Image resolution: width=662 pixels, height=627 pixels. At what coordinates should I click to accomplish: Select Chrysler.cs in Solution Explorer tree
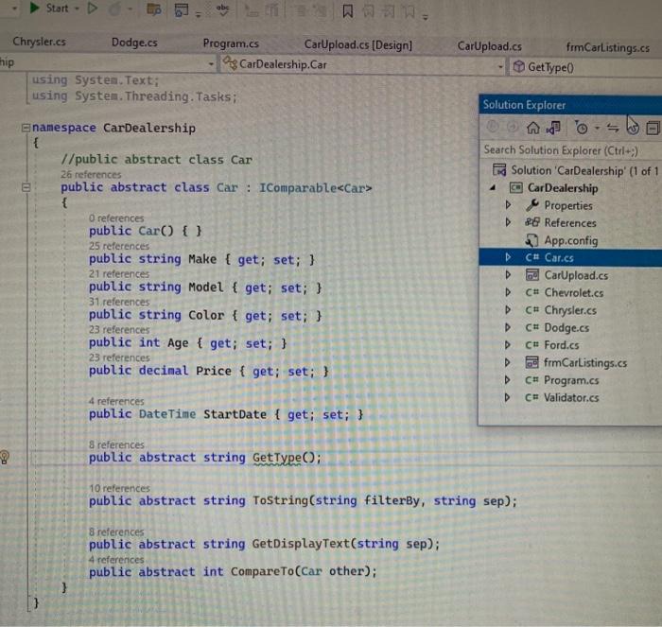(x=570, y=310)
